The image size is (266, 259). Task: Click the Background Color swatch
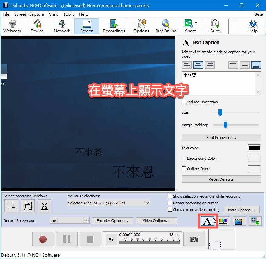point(254,158)
